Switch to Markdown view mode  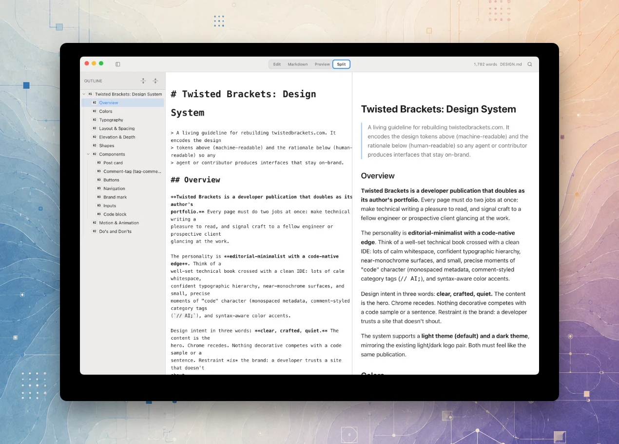(x=297, y=64)
